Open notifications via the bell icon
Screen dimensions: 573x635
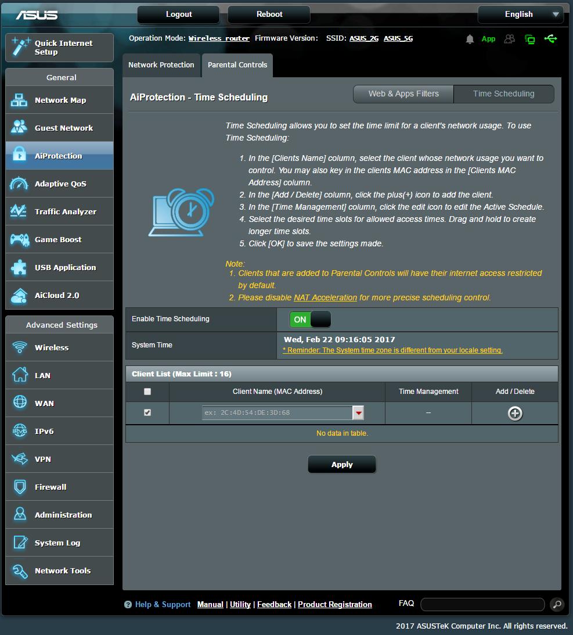[470, 39]
